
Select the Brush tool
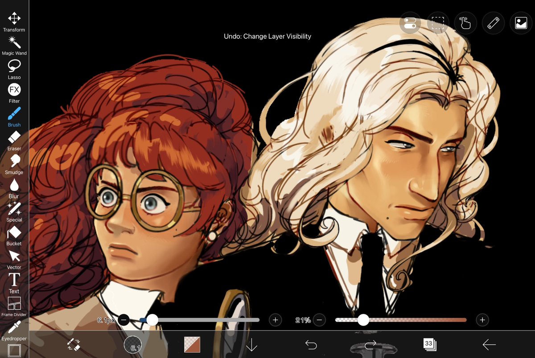pyautogui.click(x=14, y=117)
